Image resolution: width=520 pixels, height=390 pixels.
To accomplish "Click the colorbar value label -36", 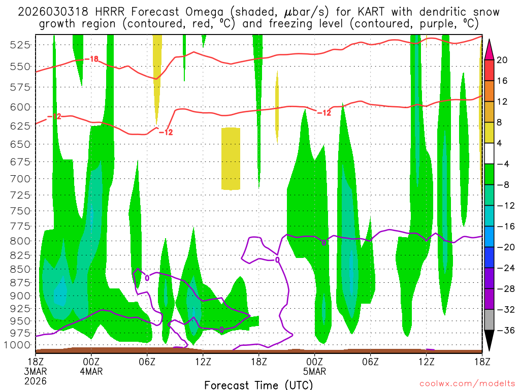I will tap(506, 330).
